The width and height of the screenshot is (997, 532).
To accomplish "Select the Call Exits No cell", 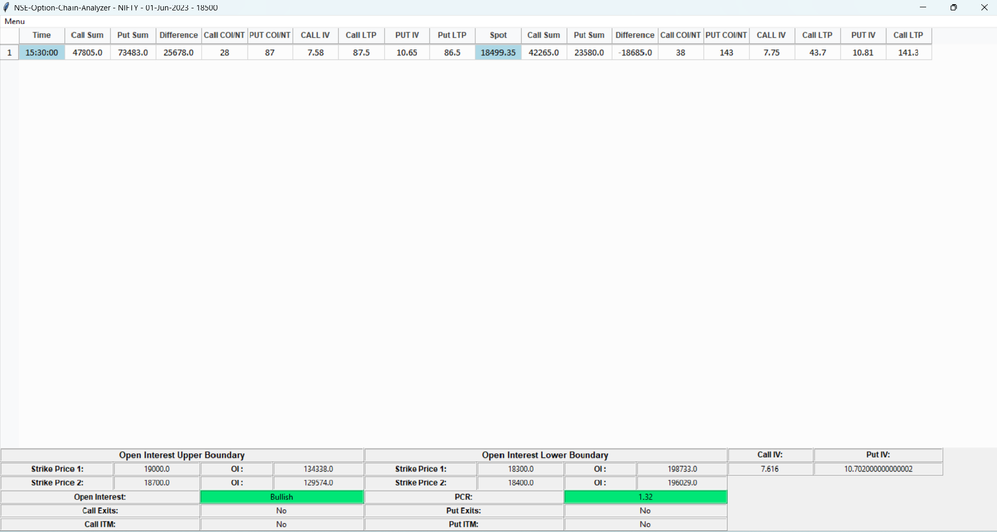I will coord(281,510).
